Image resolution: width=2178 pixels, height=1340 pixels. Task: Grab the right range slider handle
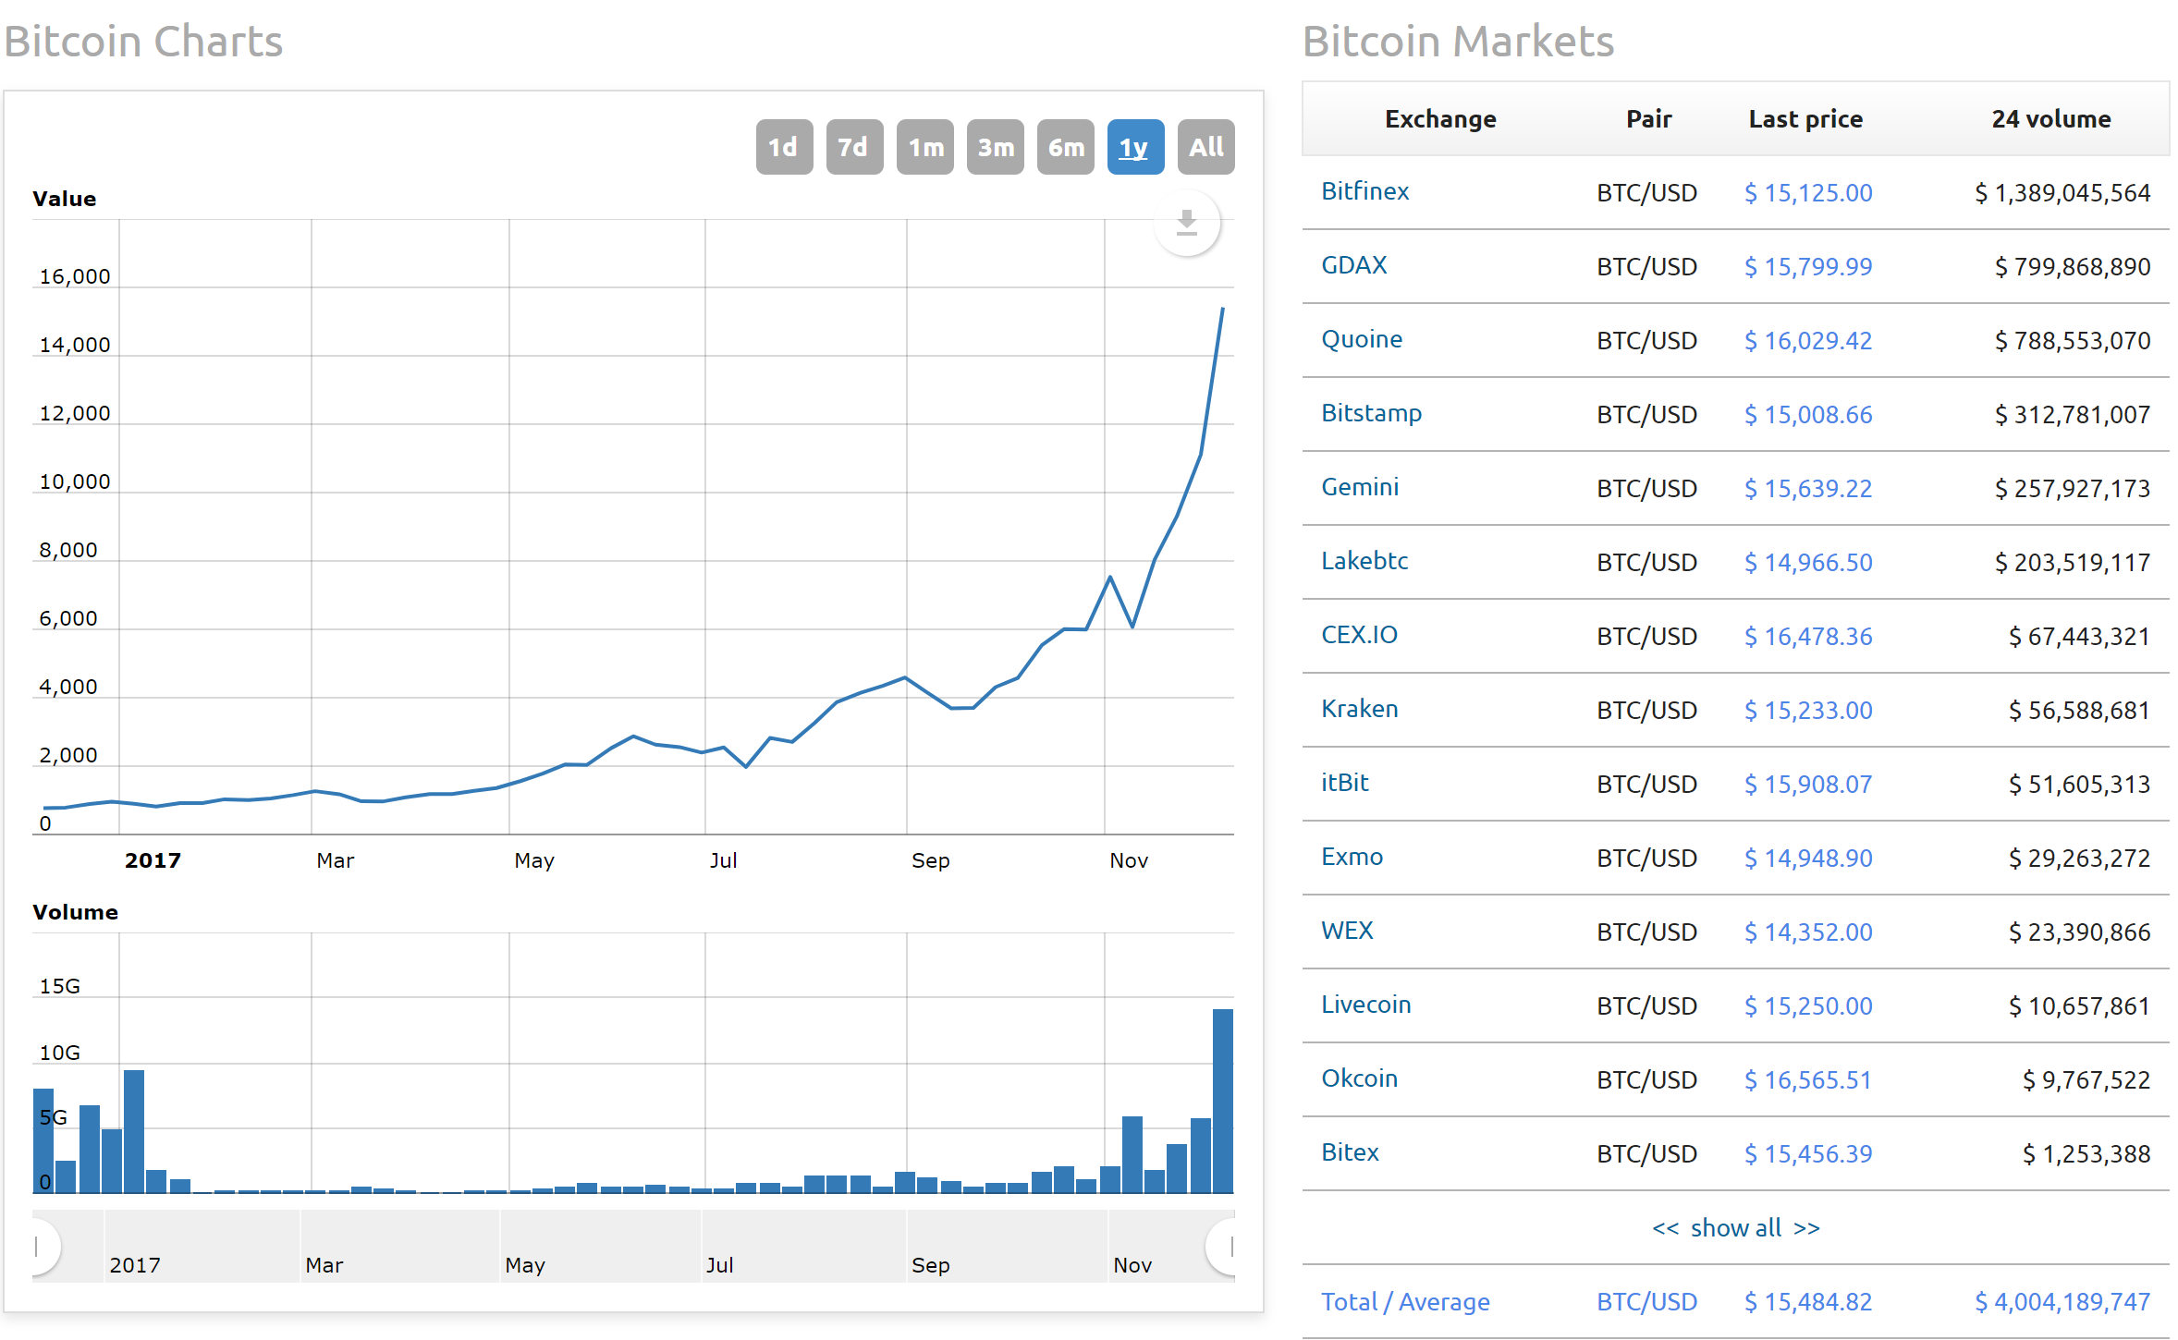coord(1223,1247)
